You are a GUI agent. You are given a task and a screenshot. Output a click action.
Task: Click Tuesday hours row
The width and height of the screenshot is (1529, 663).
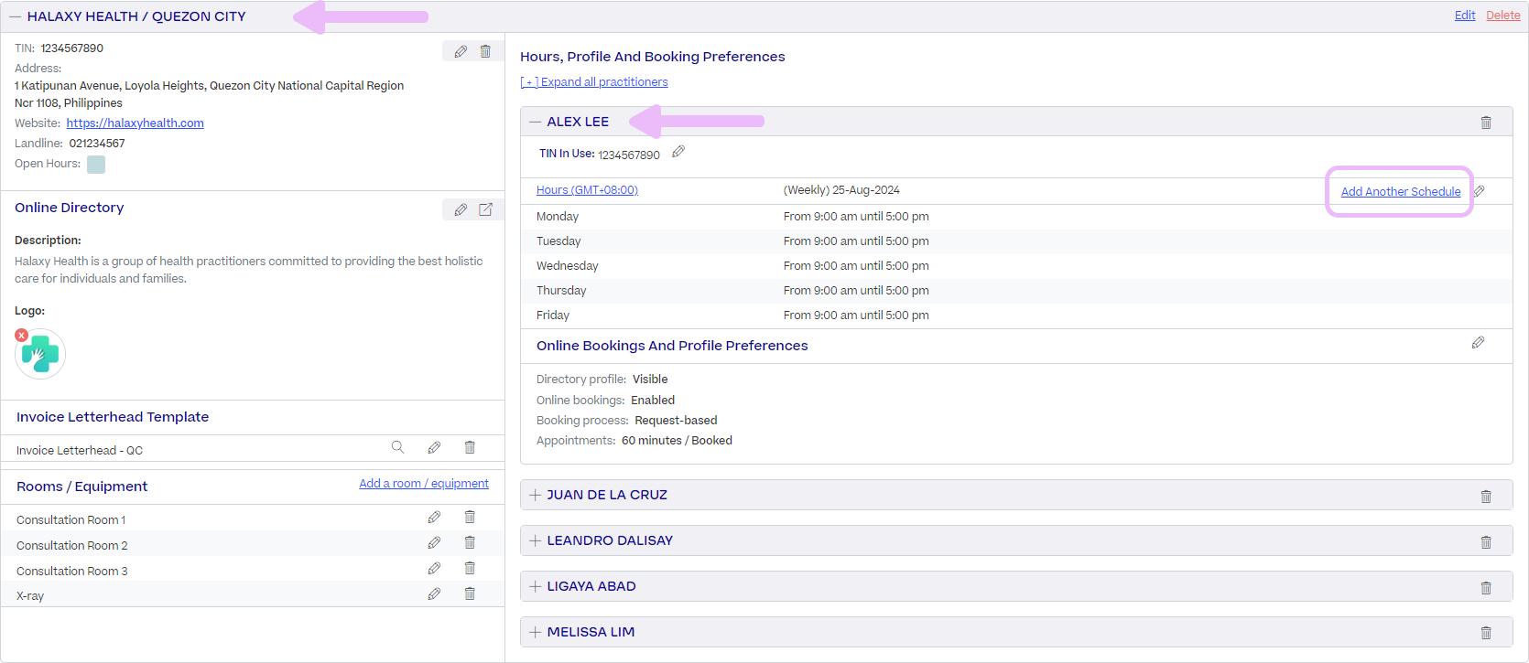point(1016,241)
